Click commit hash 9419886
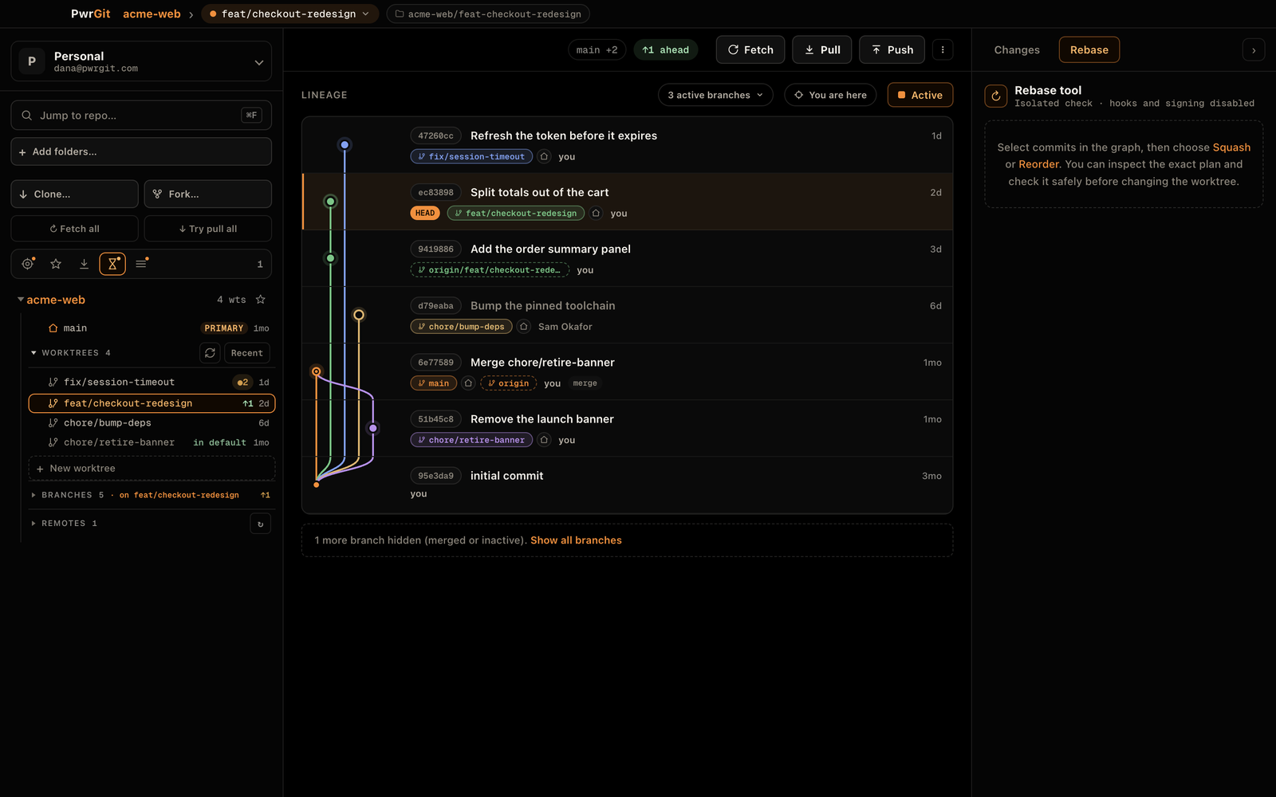Screen dimensions: 1276x797 click(x=435, y=249)
